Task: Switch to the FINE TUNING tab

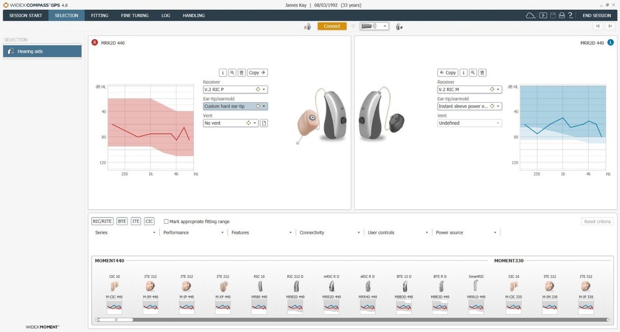Action: [135, 15]
